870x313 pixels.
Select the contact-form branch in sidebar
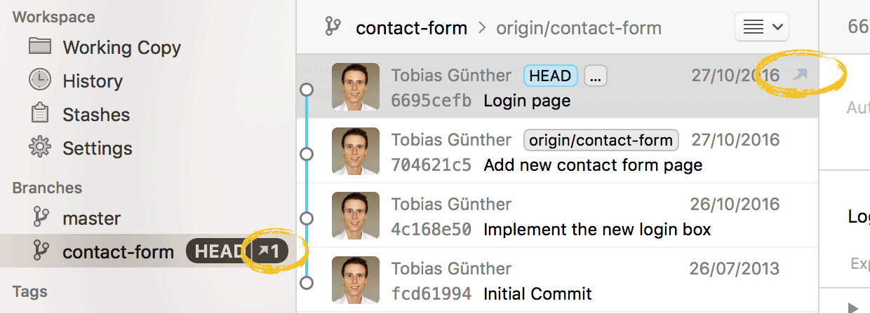coord(118,251)
